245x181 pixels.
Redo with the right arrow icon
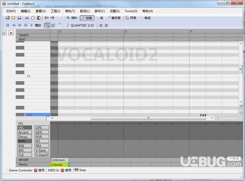click(x=52, y=18)
